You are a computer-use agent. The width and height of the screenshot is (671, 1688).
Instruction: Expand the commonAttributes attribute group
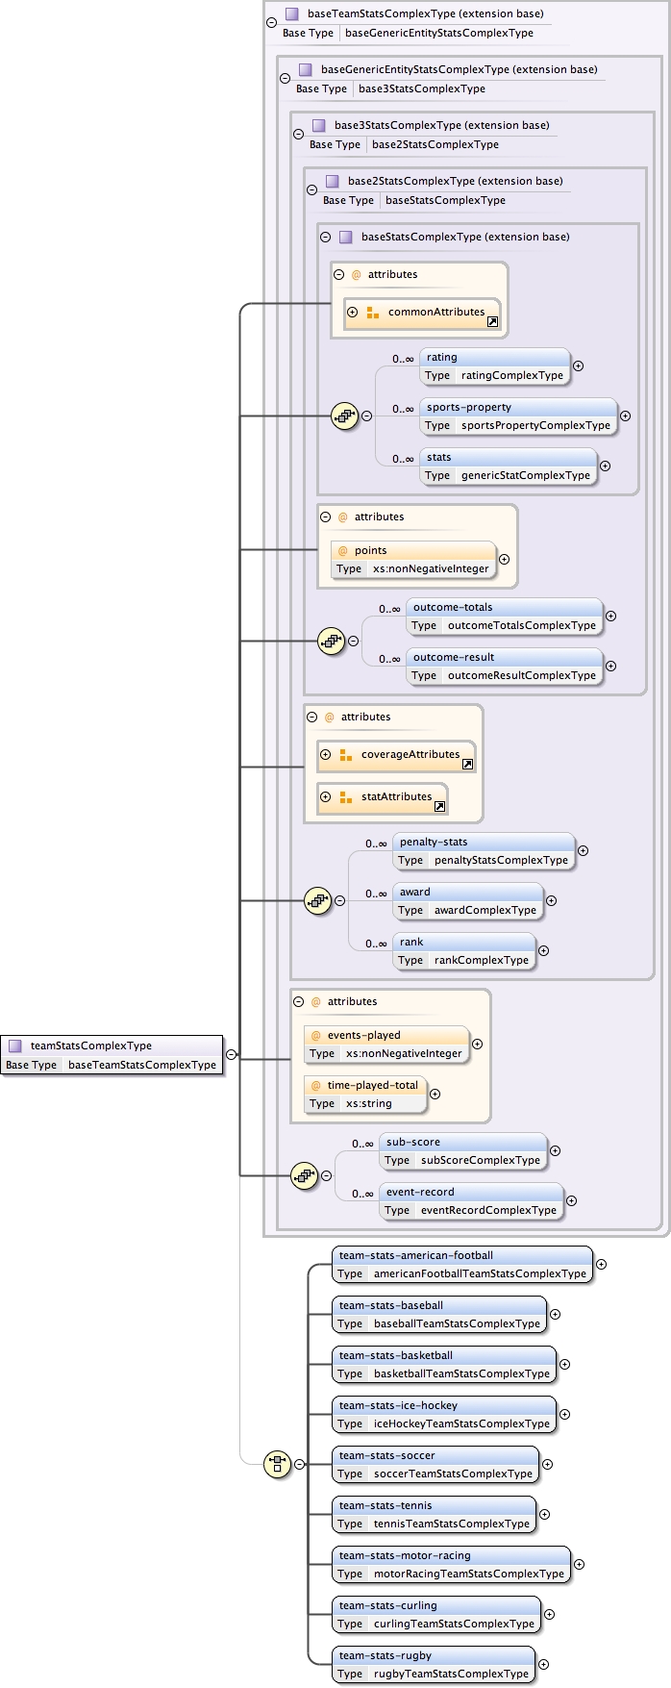coord(353,313)
